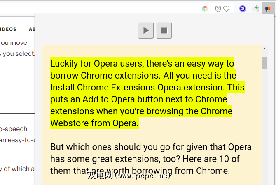Click the "Webstore from Opera" highlighted line
Viewport: 276px width, 185px height.
(x=94, y=123)
